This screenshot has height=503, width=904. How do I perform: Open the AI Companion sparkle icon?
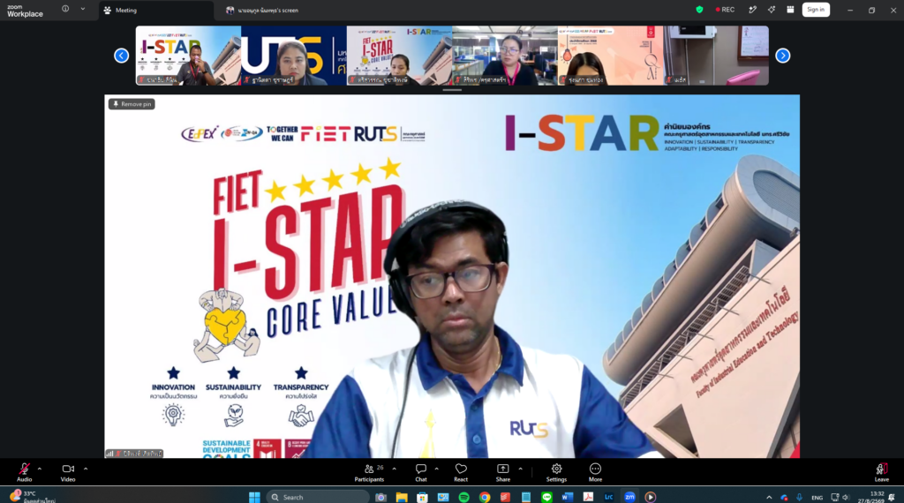tap(772, 10)
